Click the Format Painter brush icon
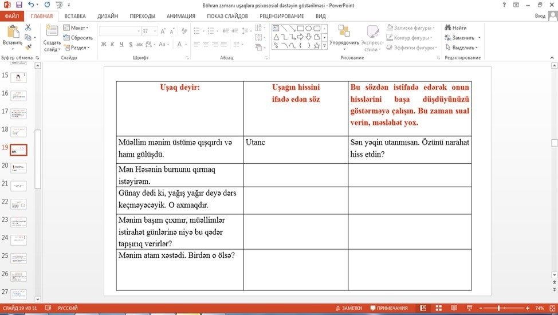Image resolution: width=558 pixels, height=315 pixels. pyautogui.click(x=29, y=46)
